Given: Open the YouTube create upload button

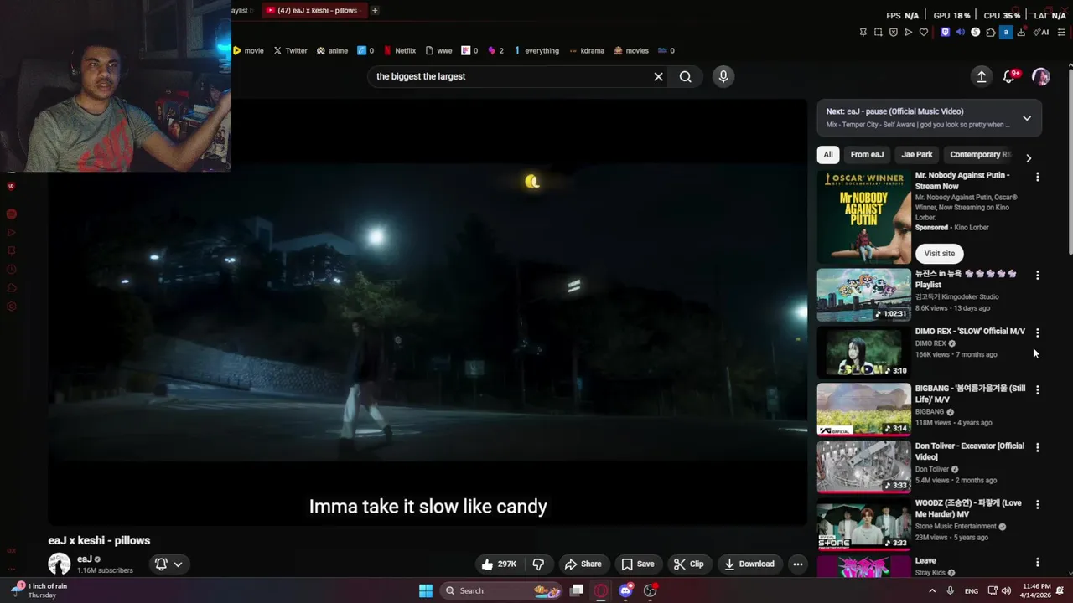Looking at the screenshot, I should pos(981,76).
